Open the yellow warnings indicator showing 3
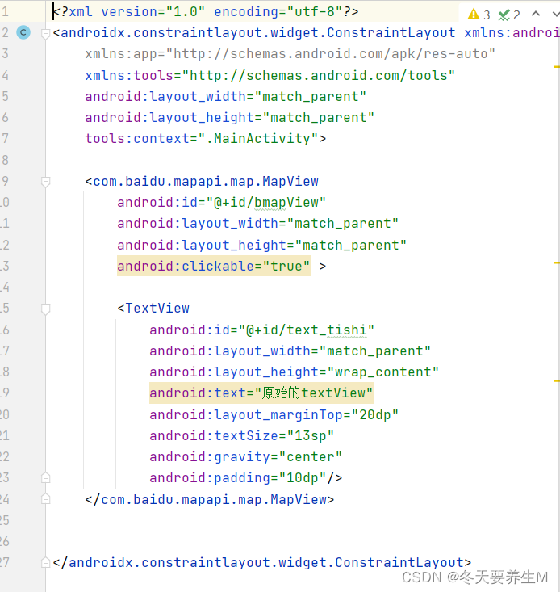This screenshot has height=592, width=560. pyautogui.click(x=479, y=15)
